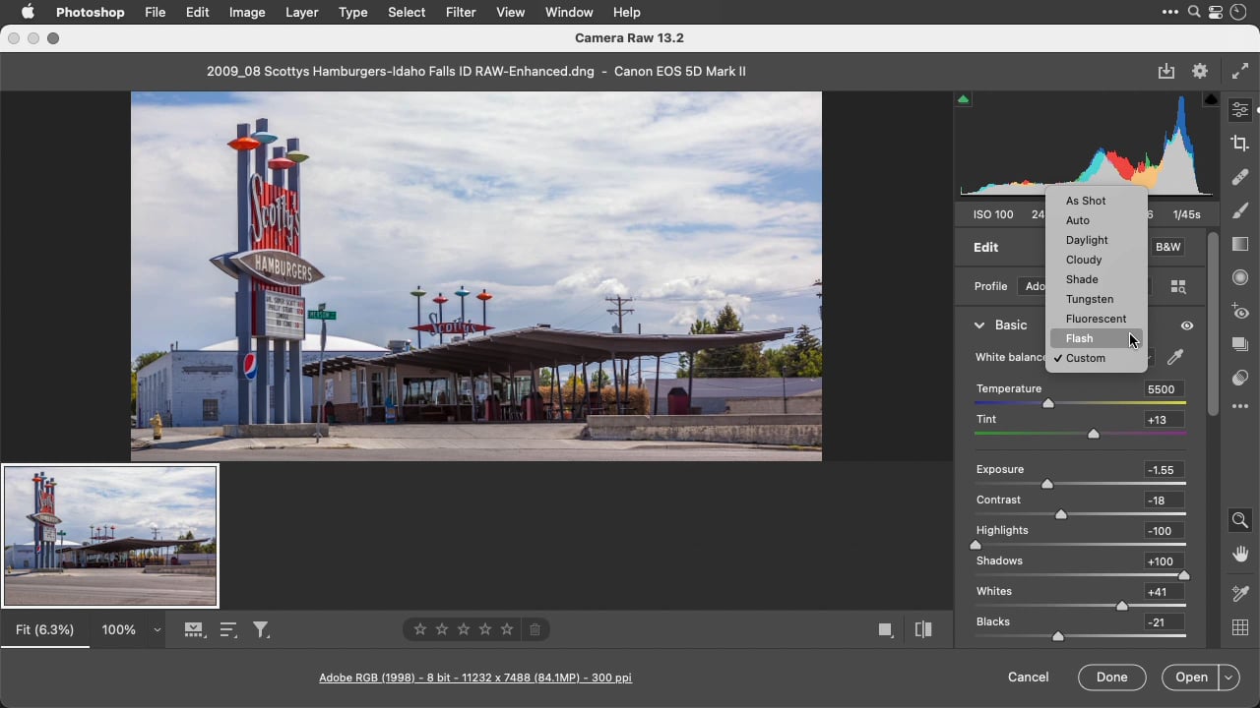Click the Done button
1260x708 pixels.
[1112, 678]
